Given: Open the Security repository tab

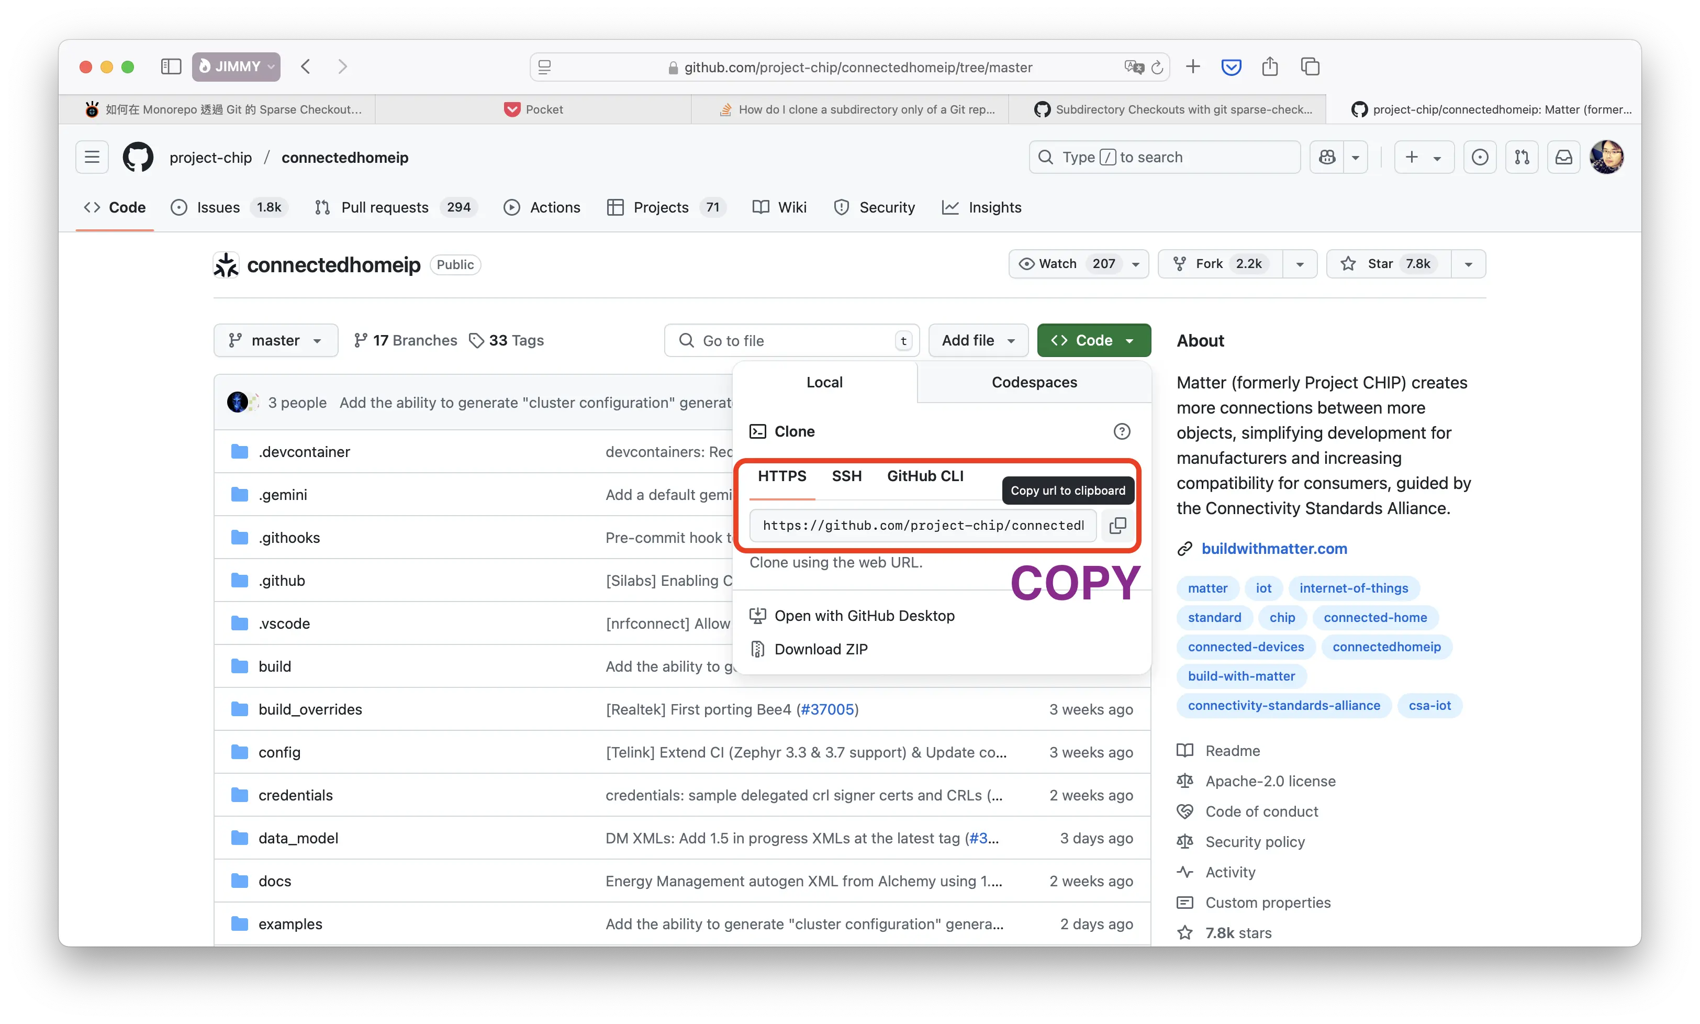Looking at the screenshot, I should [874, 208].
